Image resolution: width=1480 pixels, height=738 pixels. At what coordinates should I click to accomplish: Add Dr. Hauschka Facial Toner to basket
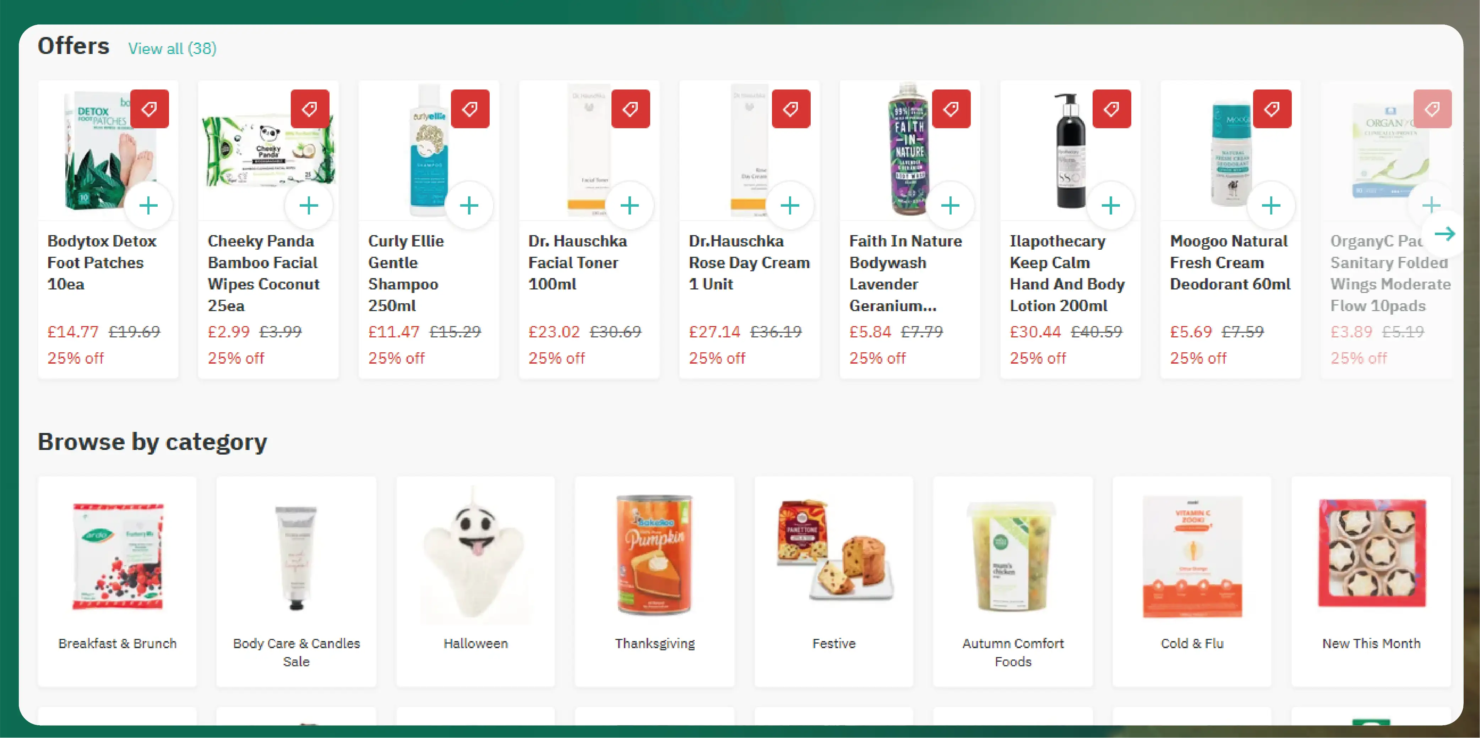(x=629, y=205)
